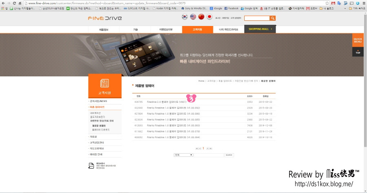
Task: Open the apps grid icon in bookmarks bar
Action: point(3,9)
